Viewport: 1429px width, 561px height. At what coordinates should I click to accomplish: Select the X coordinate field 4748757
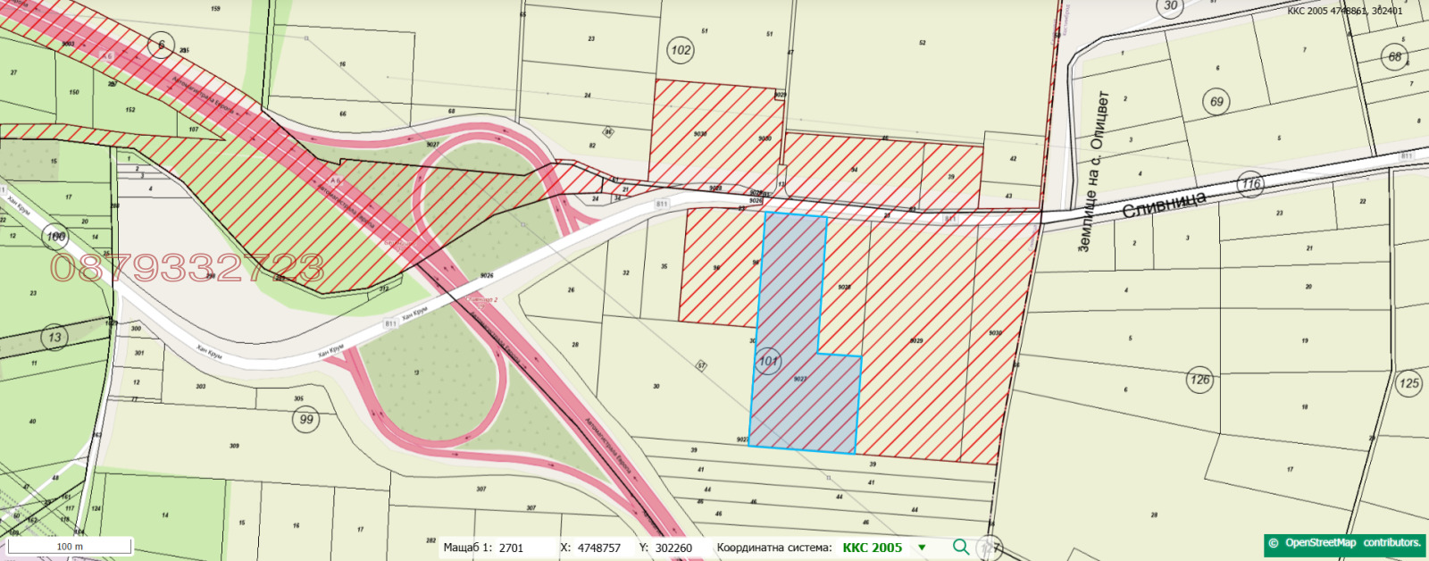[598, 548]
